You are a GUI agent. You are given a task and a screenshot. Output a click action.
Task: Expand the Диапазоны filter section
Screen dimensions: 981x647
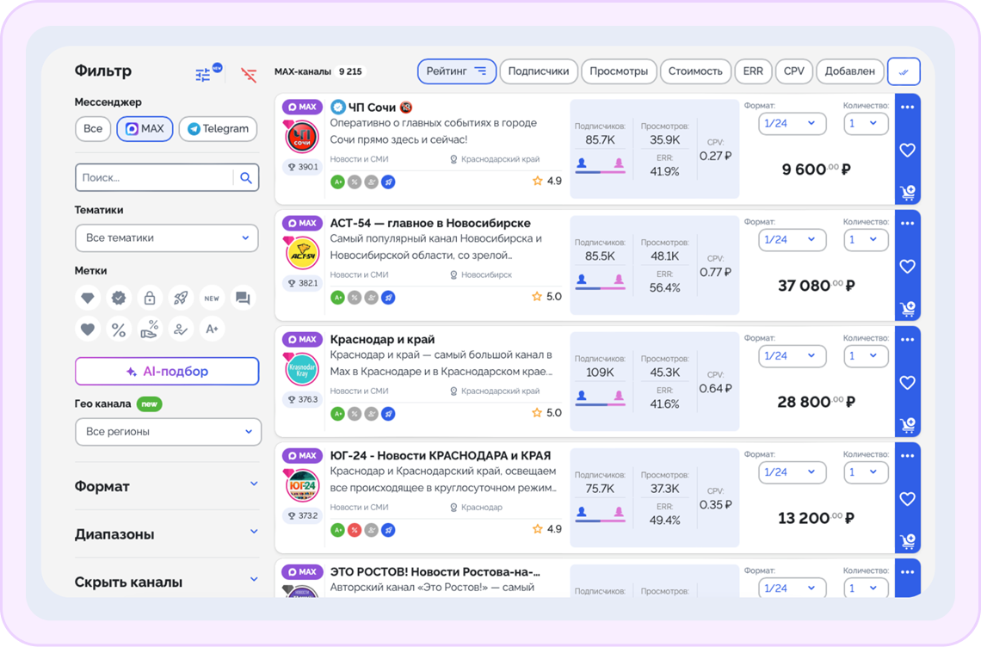(x=166, y=533)
